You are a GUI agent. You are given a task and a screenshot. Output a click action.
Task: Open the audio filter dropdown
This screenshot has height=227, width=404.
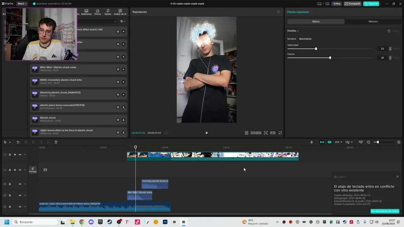click(x=123, y=21)
